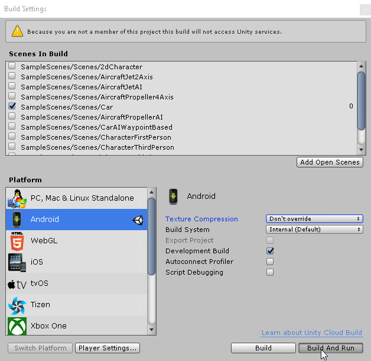The image size is (371, 361).
Task: Uncheck the Car scene checkbox
Action: tap(12, 106)
